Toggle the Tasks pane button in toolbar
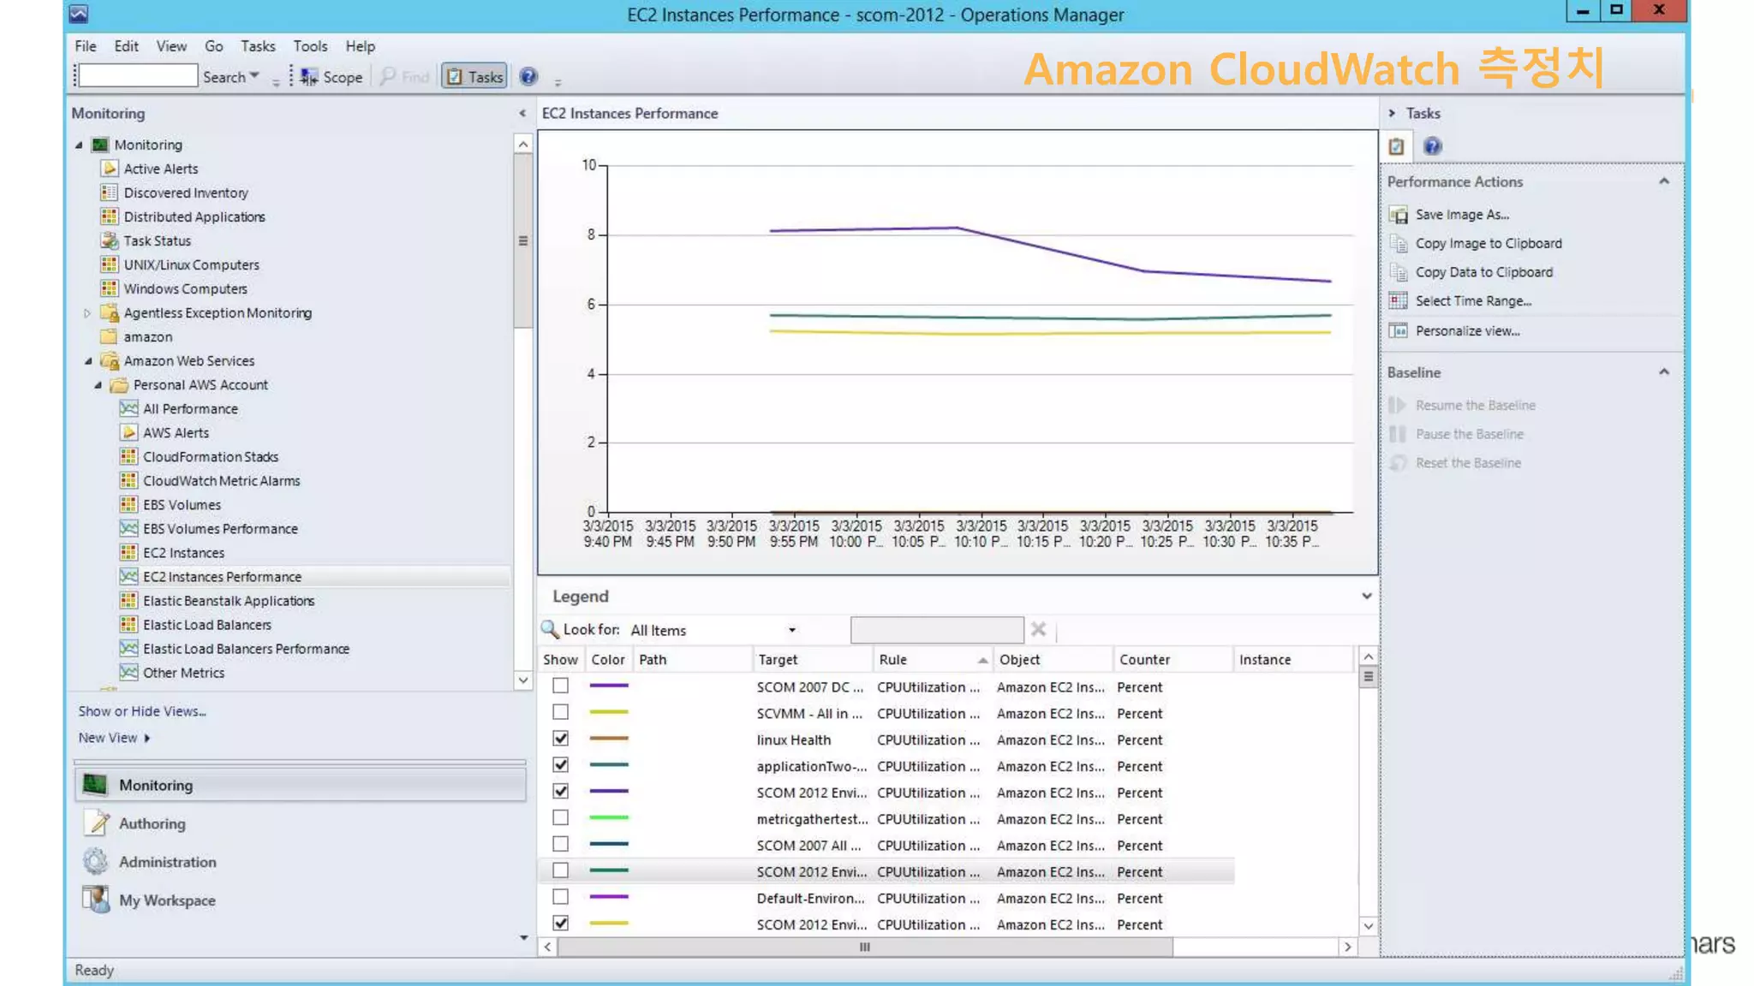 point(474,77)
